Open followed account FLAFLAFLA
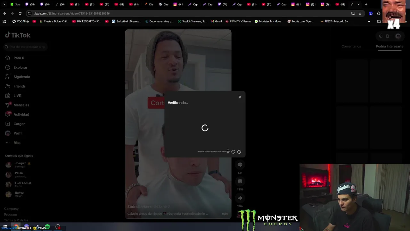 [18, 184]
